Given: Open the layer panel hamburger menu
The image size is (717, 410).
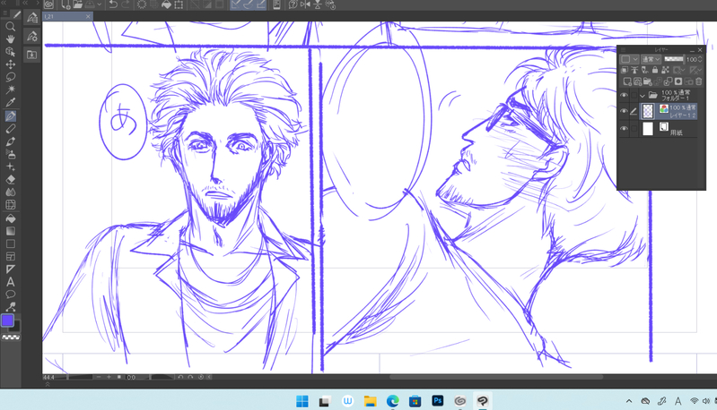Looking at the screenshot, I should pyautogui.click(x=623, y=49).
